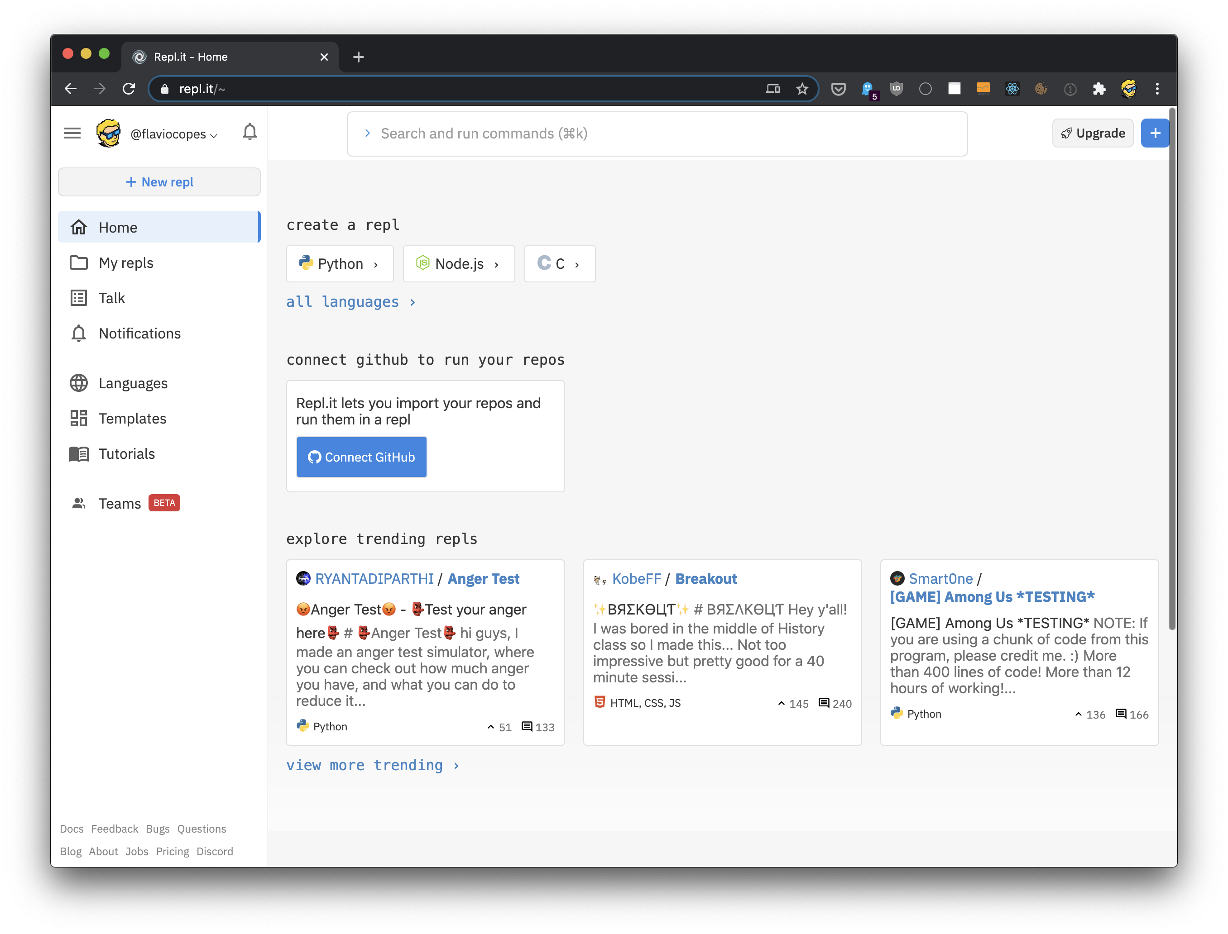Click the page vertical scrollbar
1228x934 pixels.
click(x=1172, y=369)
